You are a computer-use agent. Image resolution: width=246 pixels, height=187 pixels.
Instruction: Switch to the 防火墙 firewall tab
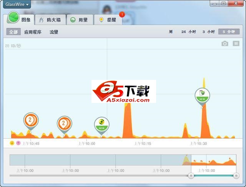pyautogui.click(x=50, y=20)
